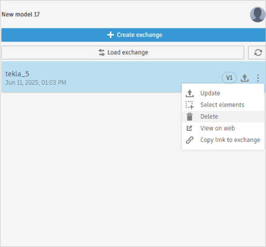This screenshot has width=266, height=247.
Task: Select the tekla_5 exchange row
Action: click(x=133, y=77)
